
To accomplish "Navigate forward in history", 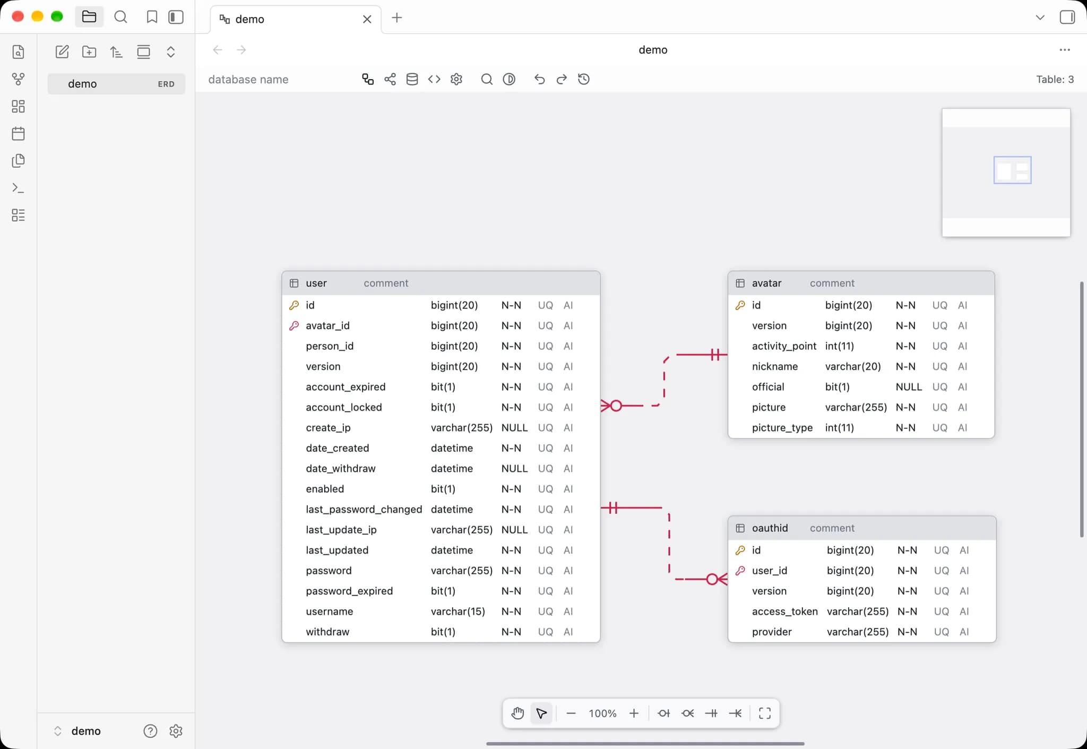I will [x=241, y=50].
